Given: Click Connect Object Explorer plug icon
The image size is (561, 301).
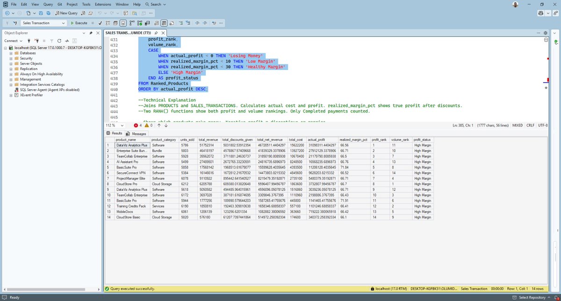Looking at the screenshot, I should click(29, 41).
